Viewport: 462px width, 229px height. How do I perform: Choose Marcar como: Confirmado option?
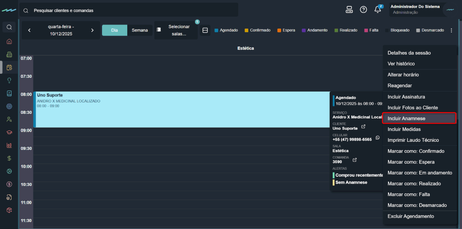click(x=416, y=151)
